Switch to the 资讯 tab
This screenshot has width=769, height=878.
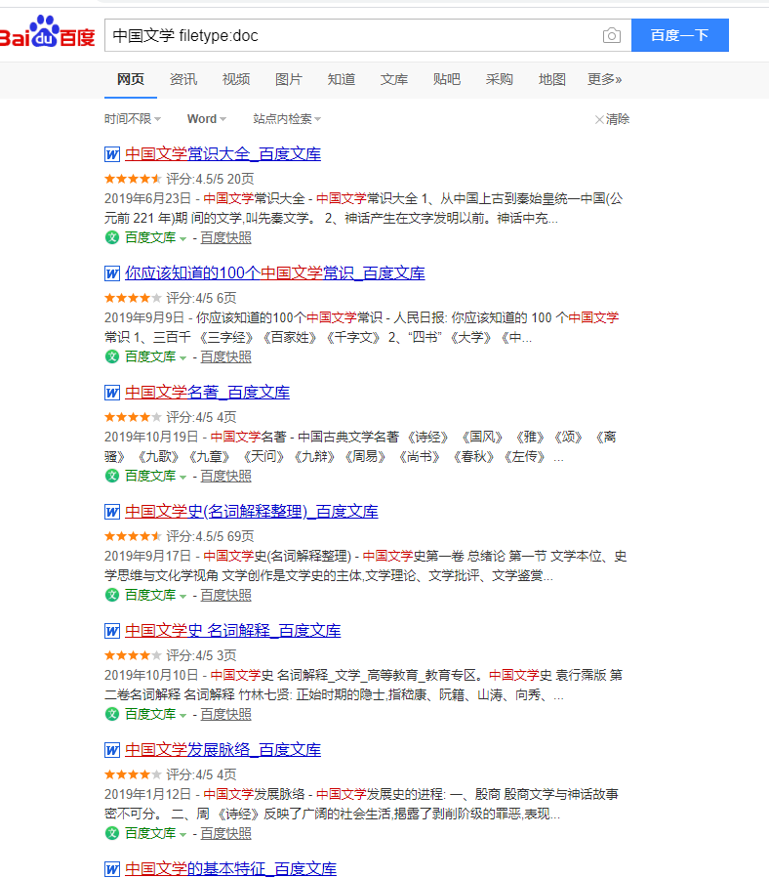click(x=183, y=79)
